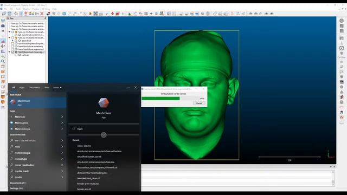
Task: Open the More dropdown in search filters
Action: point(57,88)
